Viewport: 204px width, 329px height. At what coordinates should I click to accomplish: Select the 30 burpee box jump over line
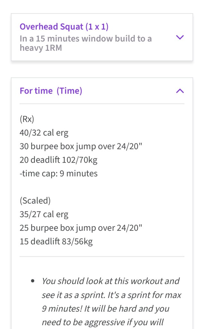pos(81,146)
